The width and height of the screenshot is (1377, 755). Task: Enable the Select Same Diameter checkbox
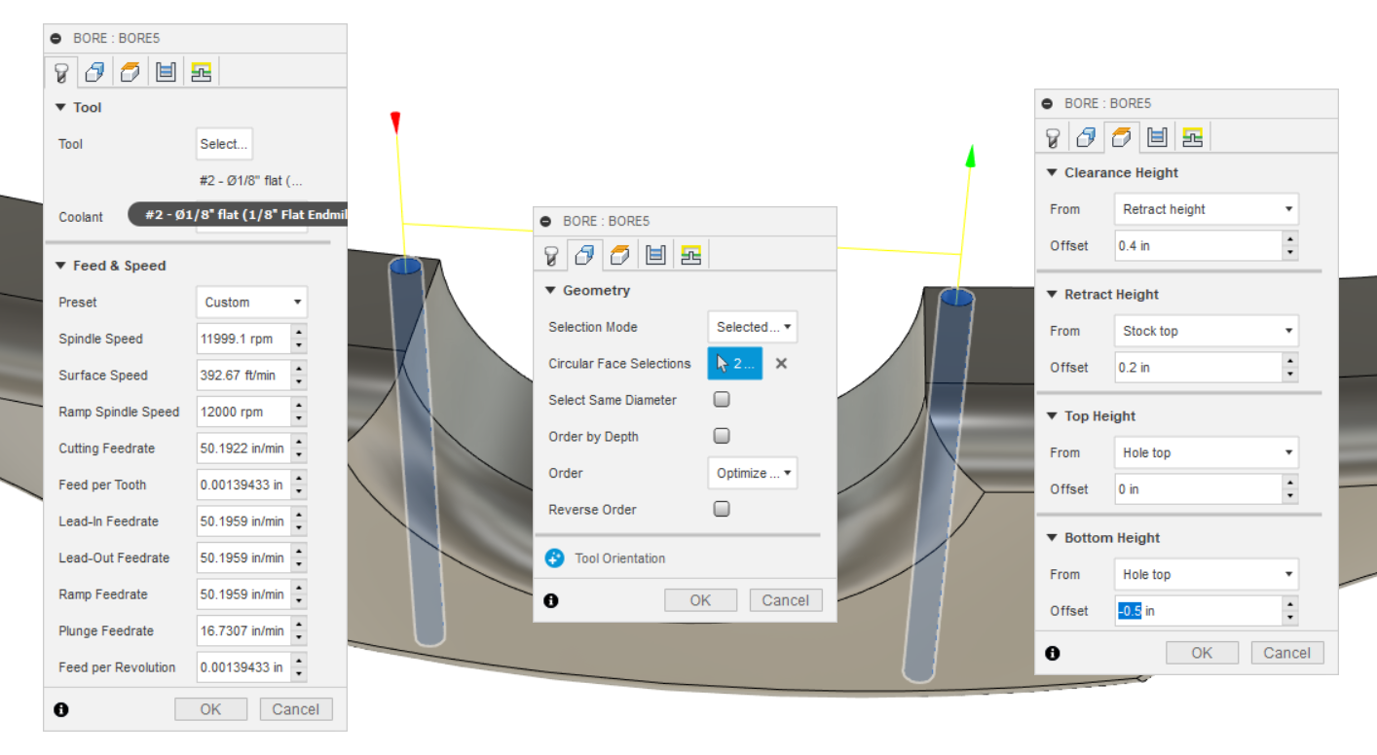[x=722, y=400]
